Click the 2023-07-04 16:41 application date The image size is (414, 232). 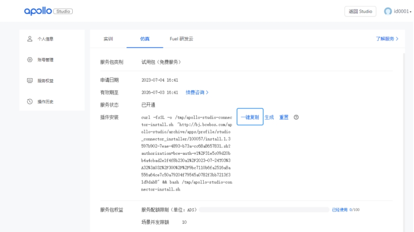[x=160, y=80]
